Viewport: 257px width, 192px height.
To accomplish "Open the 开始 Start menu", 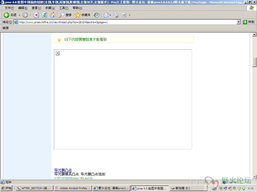I will [x=7, y=188].
